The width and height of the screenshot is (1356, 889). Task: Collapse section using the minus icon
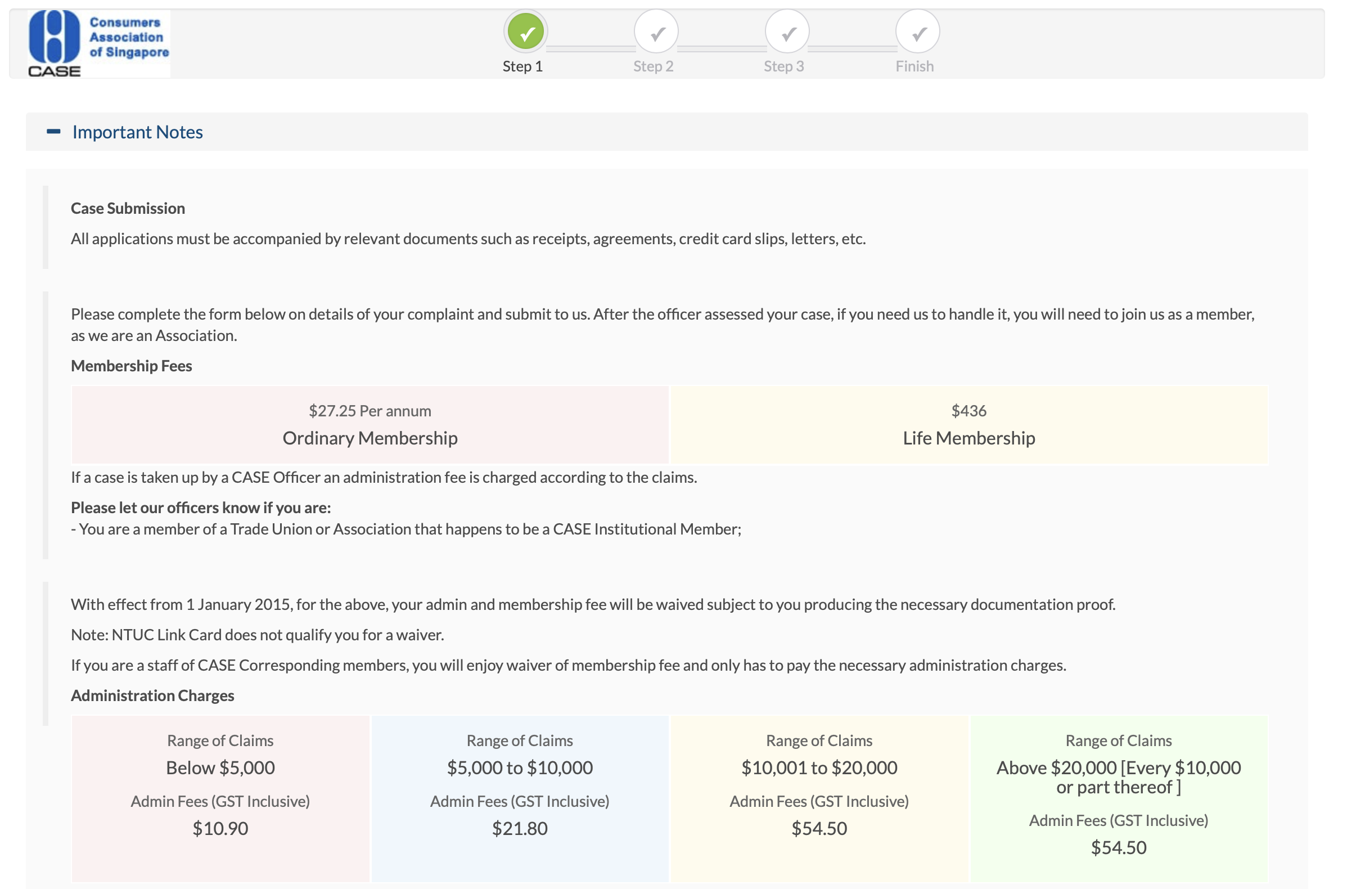[x=53, y=132]
